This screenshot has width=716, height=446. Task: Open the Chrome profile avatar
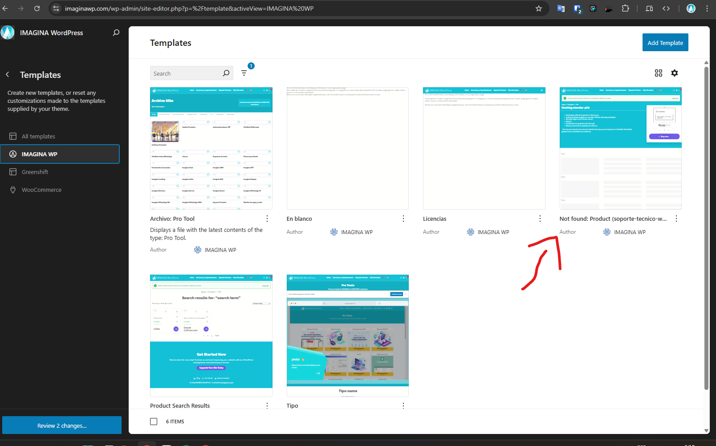point(691,8)
